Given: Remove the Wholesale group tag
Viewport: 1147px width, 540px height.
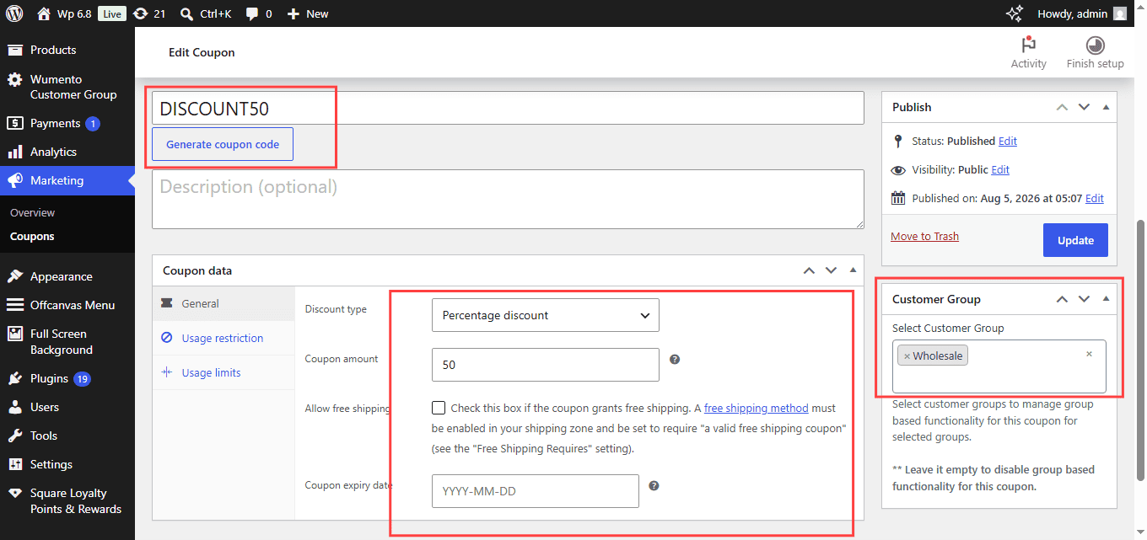Looking at the screenshot, I should pyautogui.click(x=907, y=356).
